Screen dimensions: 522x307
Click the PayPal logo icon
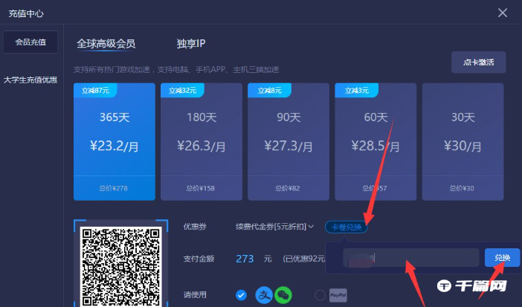tap(338, 295)
